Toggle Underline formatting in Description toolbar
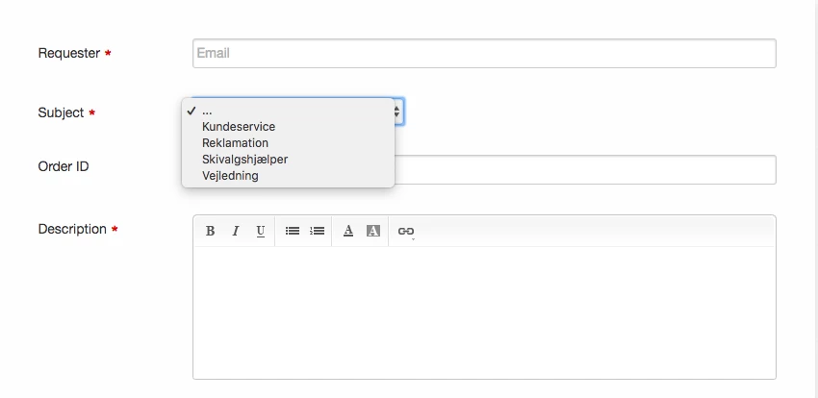The image size is (818, 398). pos(261,231)
